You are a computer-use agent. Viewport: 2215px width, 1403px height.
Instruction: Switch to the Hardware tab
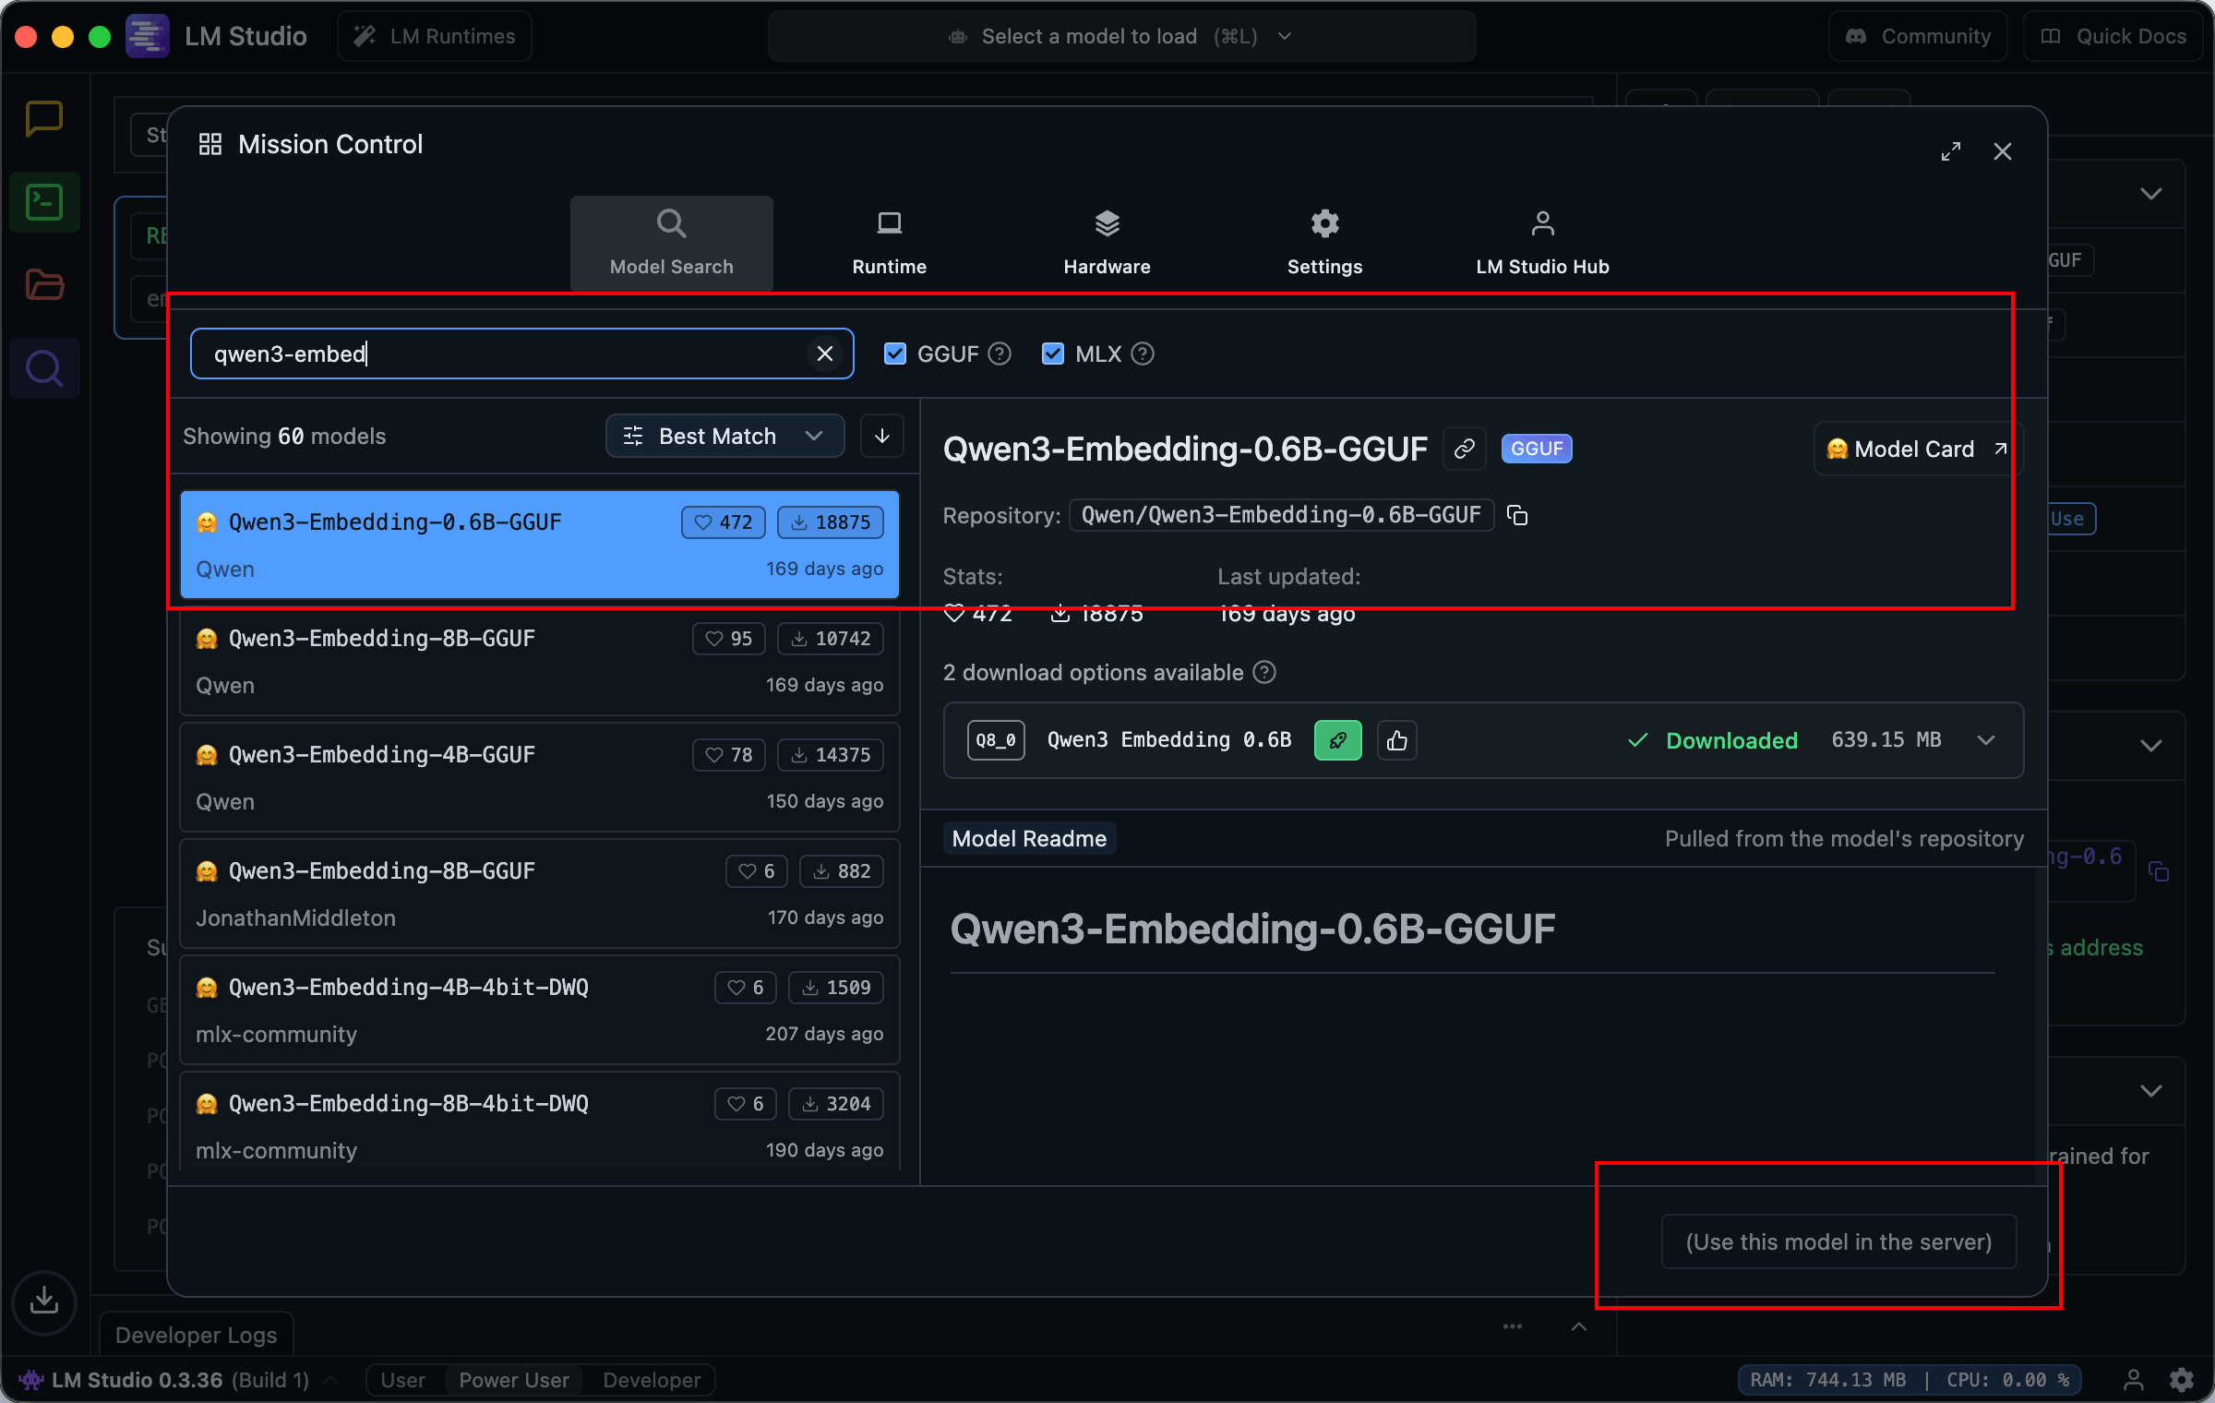[x=1107, y=244]
